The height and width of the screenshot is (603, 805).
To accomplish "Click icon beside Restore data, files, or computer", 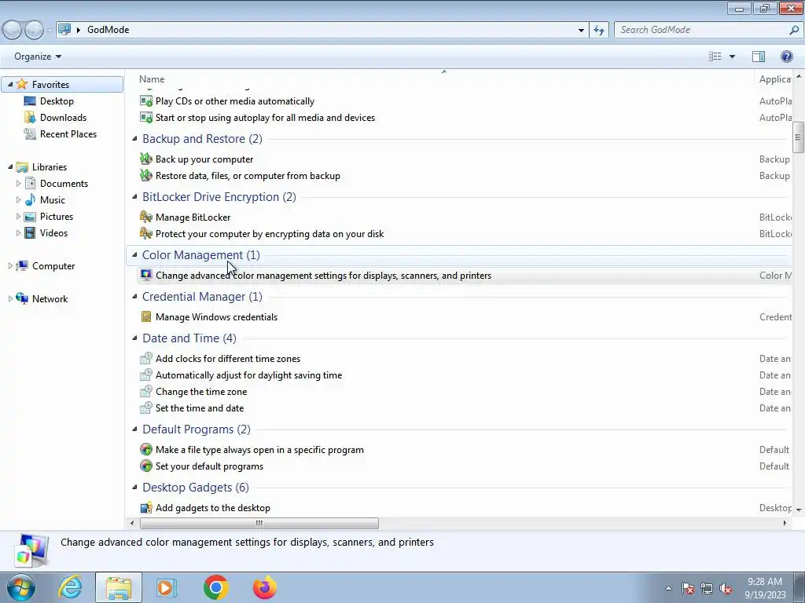I will (146, 175).
